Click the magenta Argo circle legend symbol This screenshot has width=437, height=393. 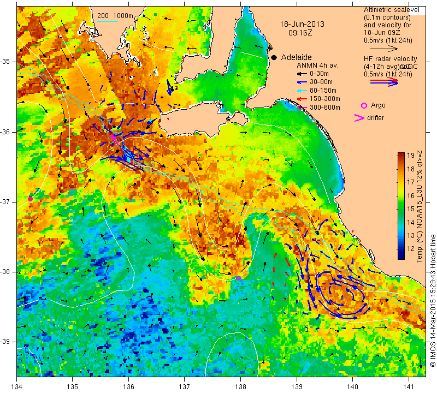click(364, 105)
